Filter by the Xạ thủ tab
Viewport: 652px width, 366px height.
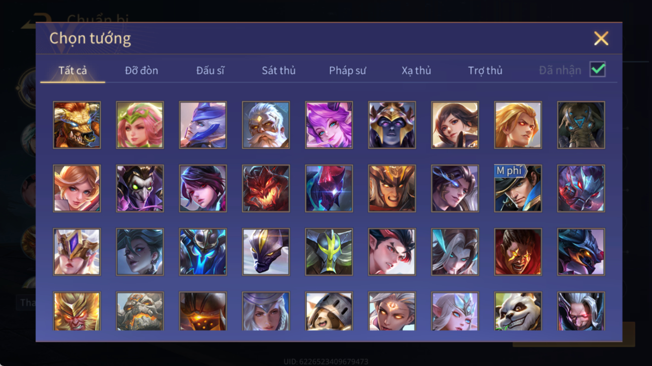click(416, 71)
